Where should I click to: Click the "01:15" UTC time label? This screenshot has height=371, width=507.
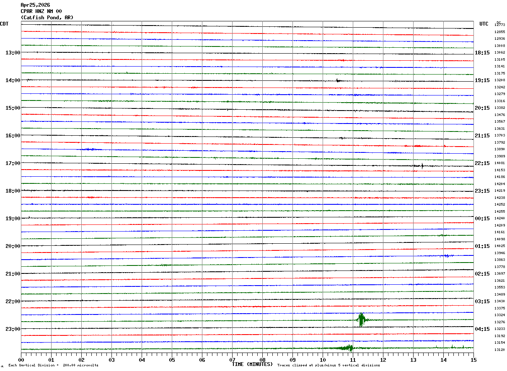pyautogui.click(x=482, y=246)
